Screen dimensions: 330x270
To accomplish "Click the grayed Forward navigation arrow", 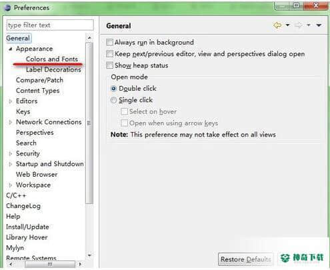I will pyautogui.click(x=298, y=25).
